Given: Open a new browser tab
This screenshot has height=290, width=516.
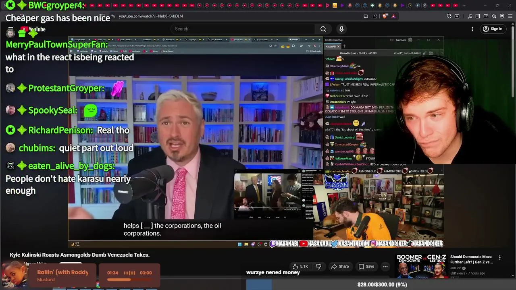Looking at the screenshot, I should point(464,6).
